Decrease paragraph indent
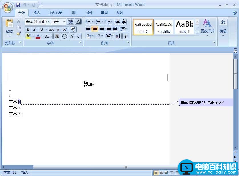The image size is (239, 176). [117, 22]
